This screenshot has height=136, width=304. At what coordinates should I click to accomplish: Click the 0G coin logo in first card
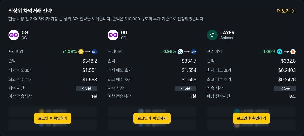click(14, 35)
